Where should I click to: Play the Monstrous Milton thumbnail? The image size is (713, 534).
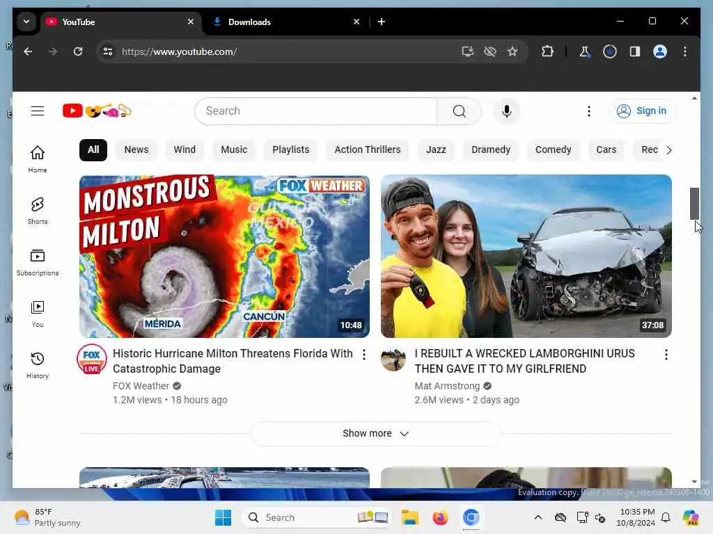[224, 257]
